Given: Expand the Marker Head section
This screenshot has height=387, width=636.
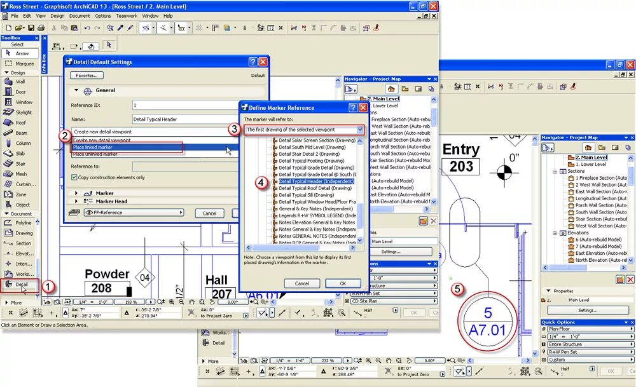Looking at the screenshot, I should tap(76, 201).
